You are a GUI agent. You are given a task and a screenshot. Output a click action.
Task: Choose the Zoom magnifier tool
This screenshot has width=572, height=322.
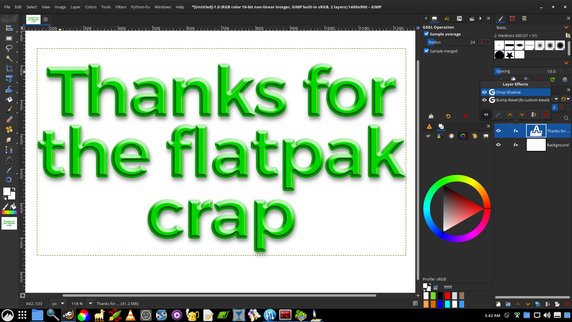[9, 180]
